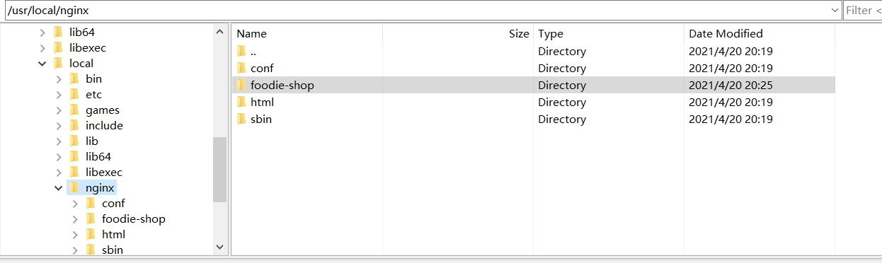Collapse the local tree node
This screenshot has width=882, height=263.
pos(42,64)
